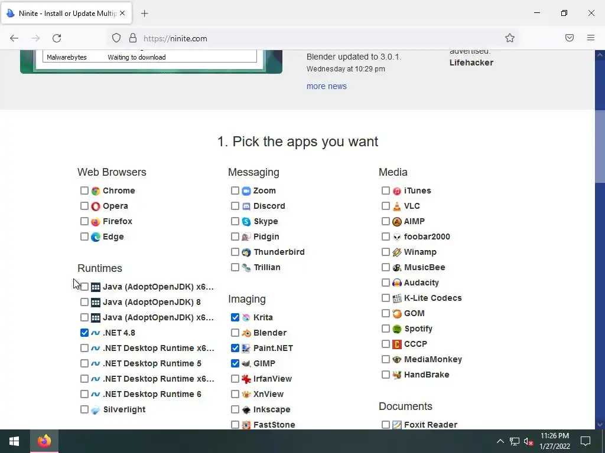The image size is (605, 453).
Task: Click the network tray icon
Action: tap(515, 441)
